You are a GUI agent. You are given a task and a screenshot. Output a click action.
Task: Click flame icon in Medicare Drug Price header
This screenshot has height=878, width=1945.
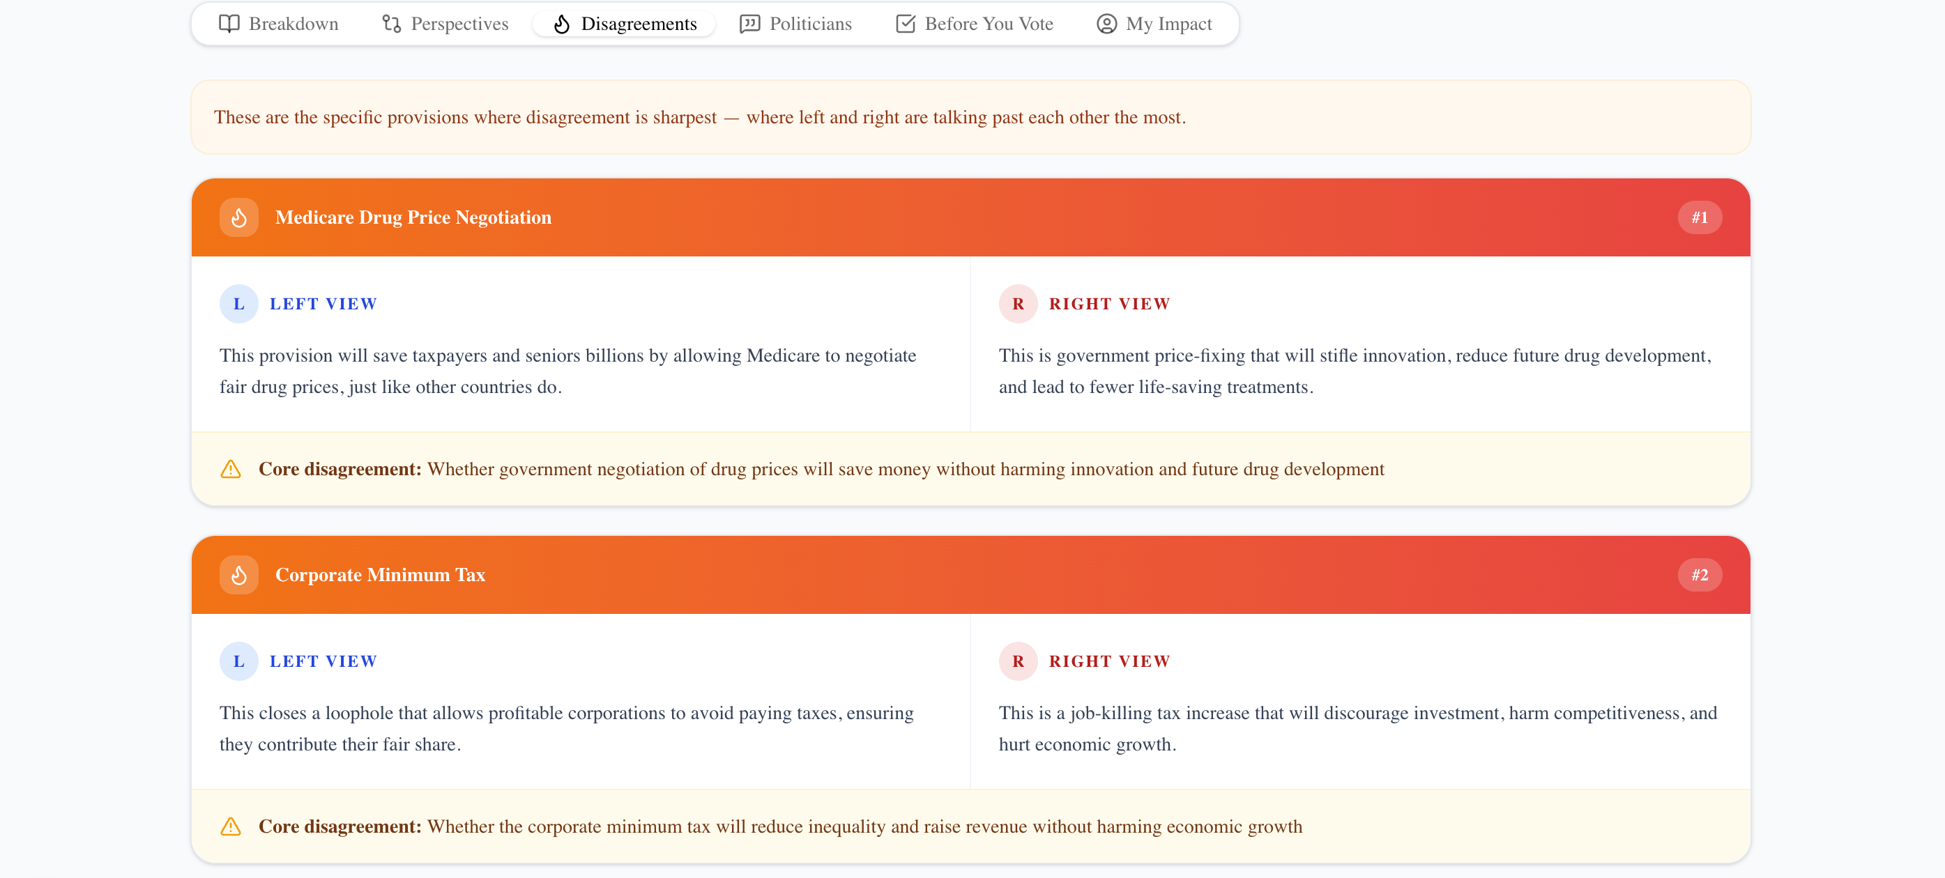(238, 217)
